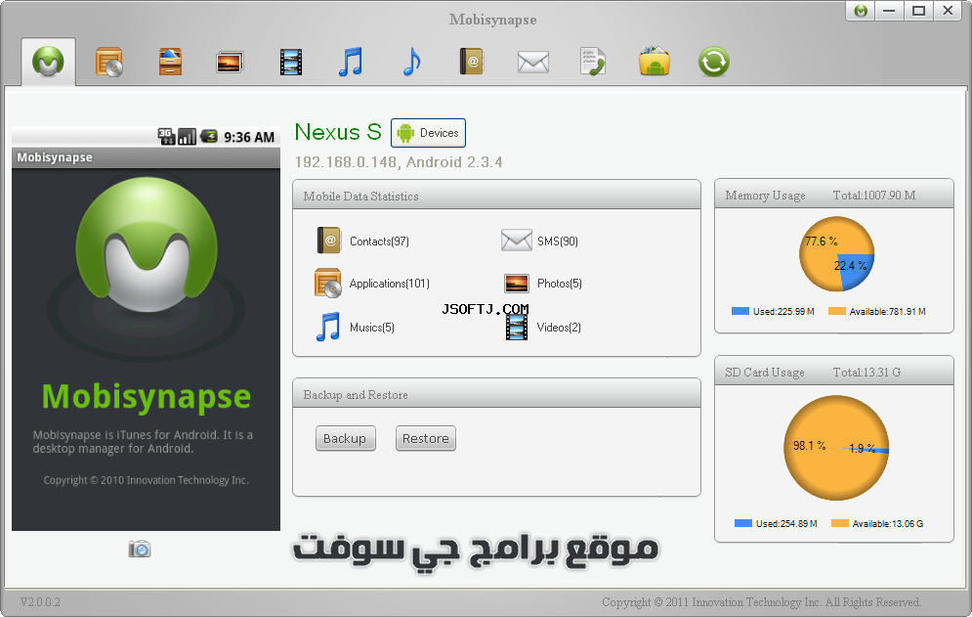Open the Photos toolbar icon

coord(230,62)
